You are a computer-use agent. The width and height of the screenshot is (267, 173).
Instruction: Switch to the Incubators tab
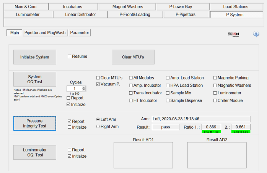[72, 6]
